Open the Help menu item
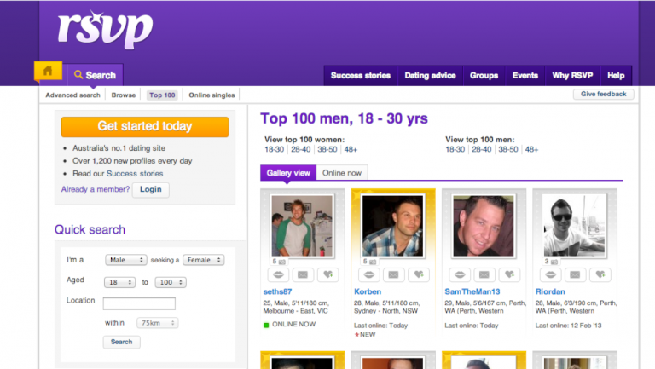The image size is (655, 369). [x=616, y=76]
